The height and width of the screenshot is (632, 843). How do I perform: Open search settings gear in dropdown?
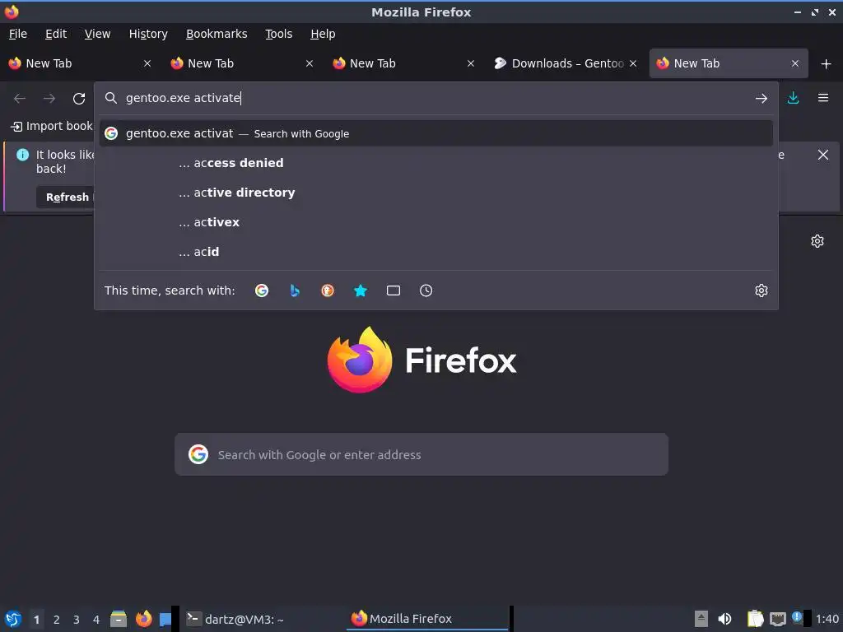(761, 290)
